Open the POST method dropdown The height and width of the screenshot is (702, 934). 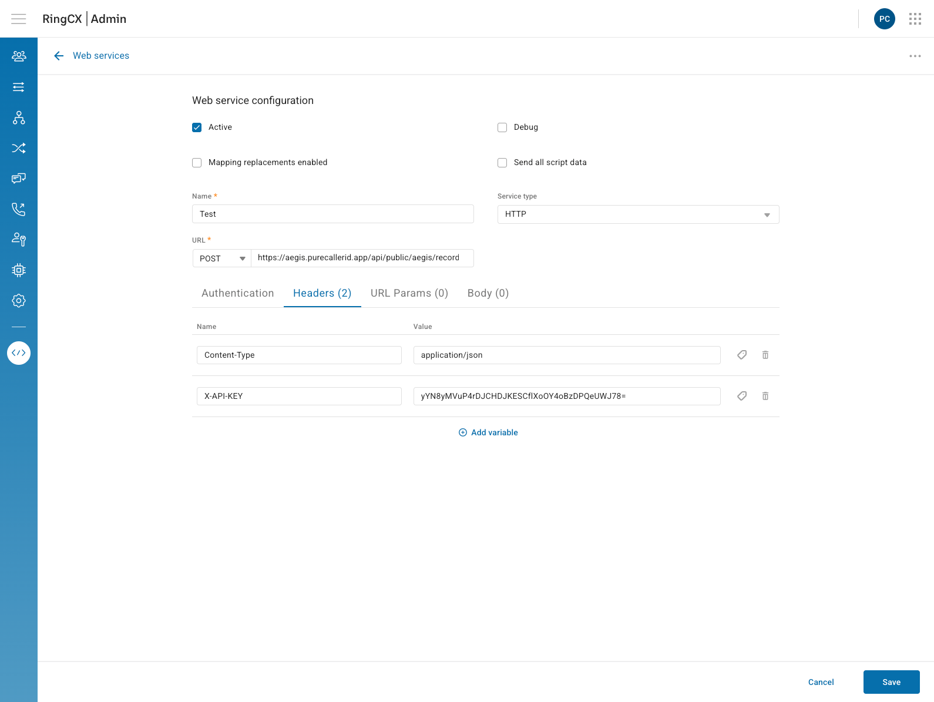click(222, 258)
